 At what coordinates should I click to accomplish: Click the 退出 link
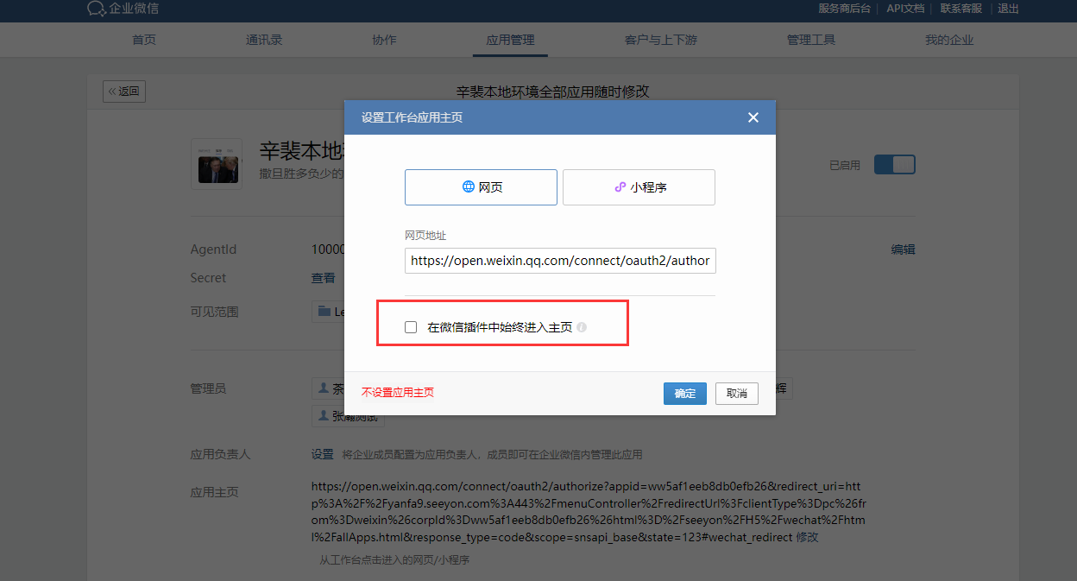(1008, 9)
